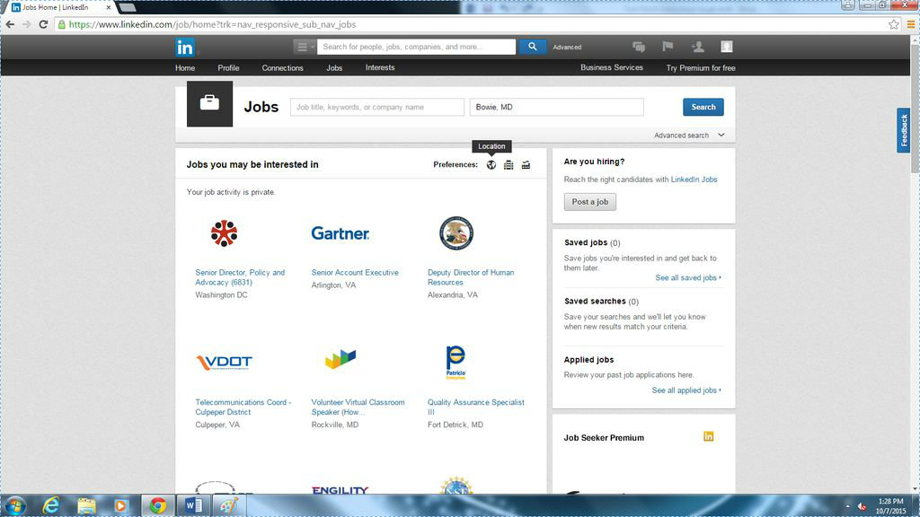Click the Advanced link beside search

coord(567,47)
